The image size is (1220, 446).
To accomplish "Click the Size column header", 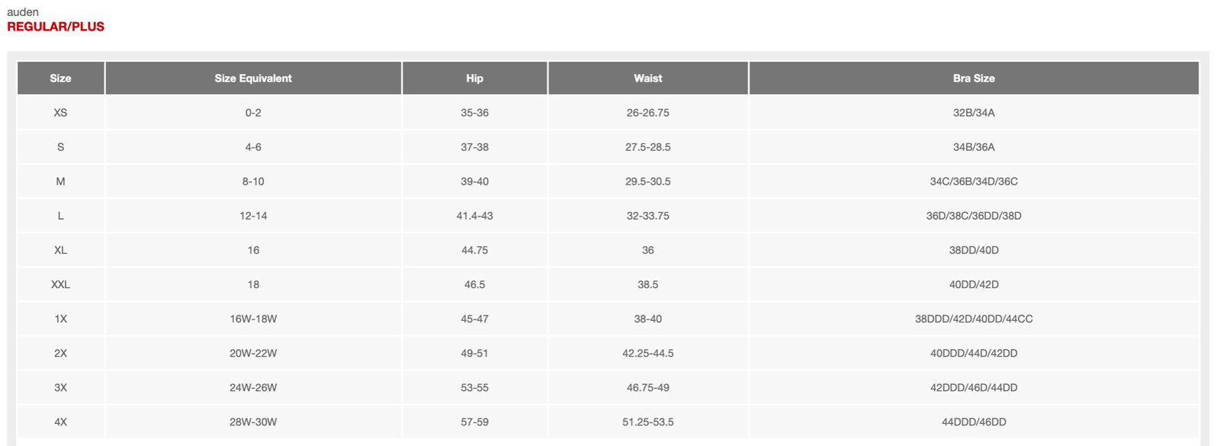I will point(61,79).
